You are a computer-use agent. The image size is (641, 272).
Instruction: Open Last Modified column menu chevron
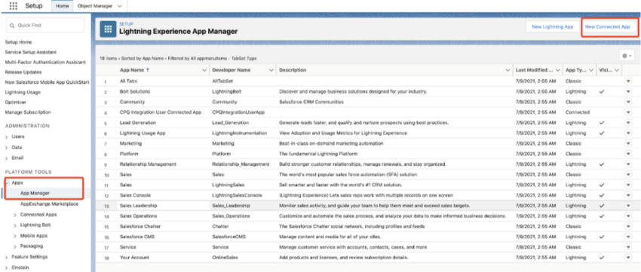click(x=557, y=70)
